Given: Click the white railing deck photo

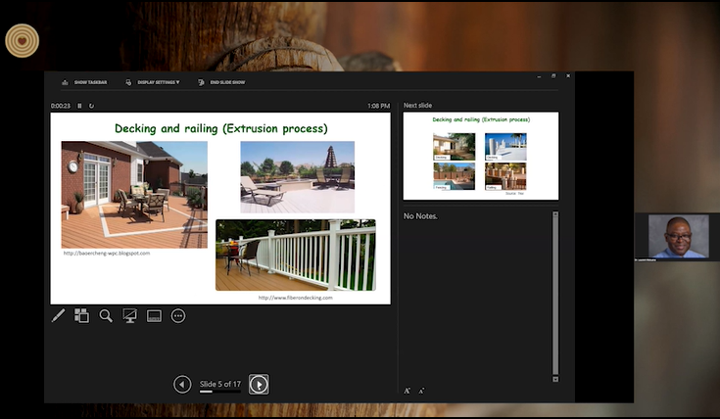Looking at the screenshot, I should (296, 256).
